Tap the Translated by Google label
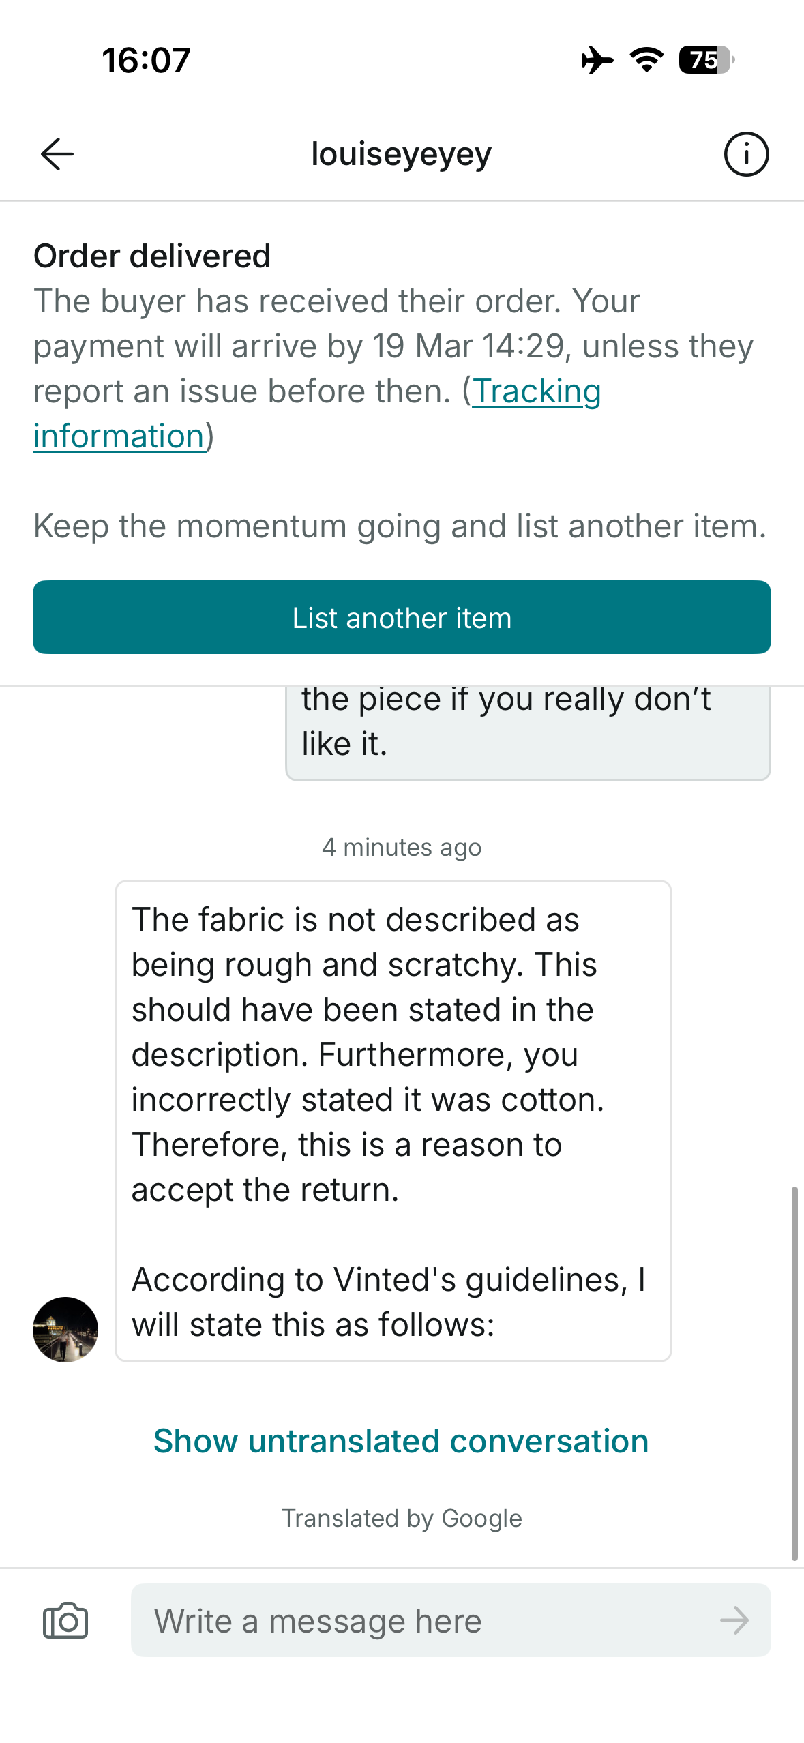 [x=402, y=1519]
